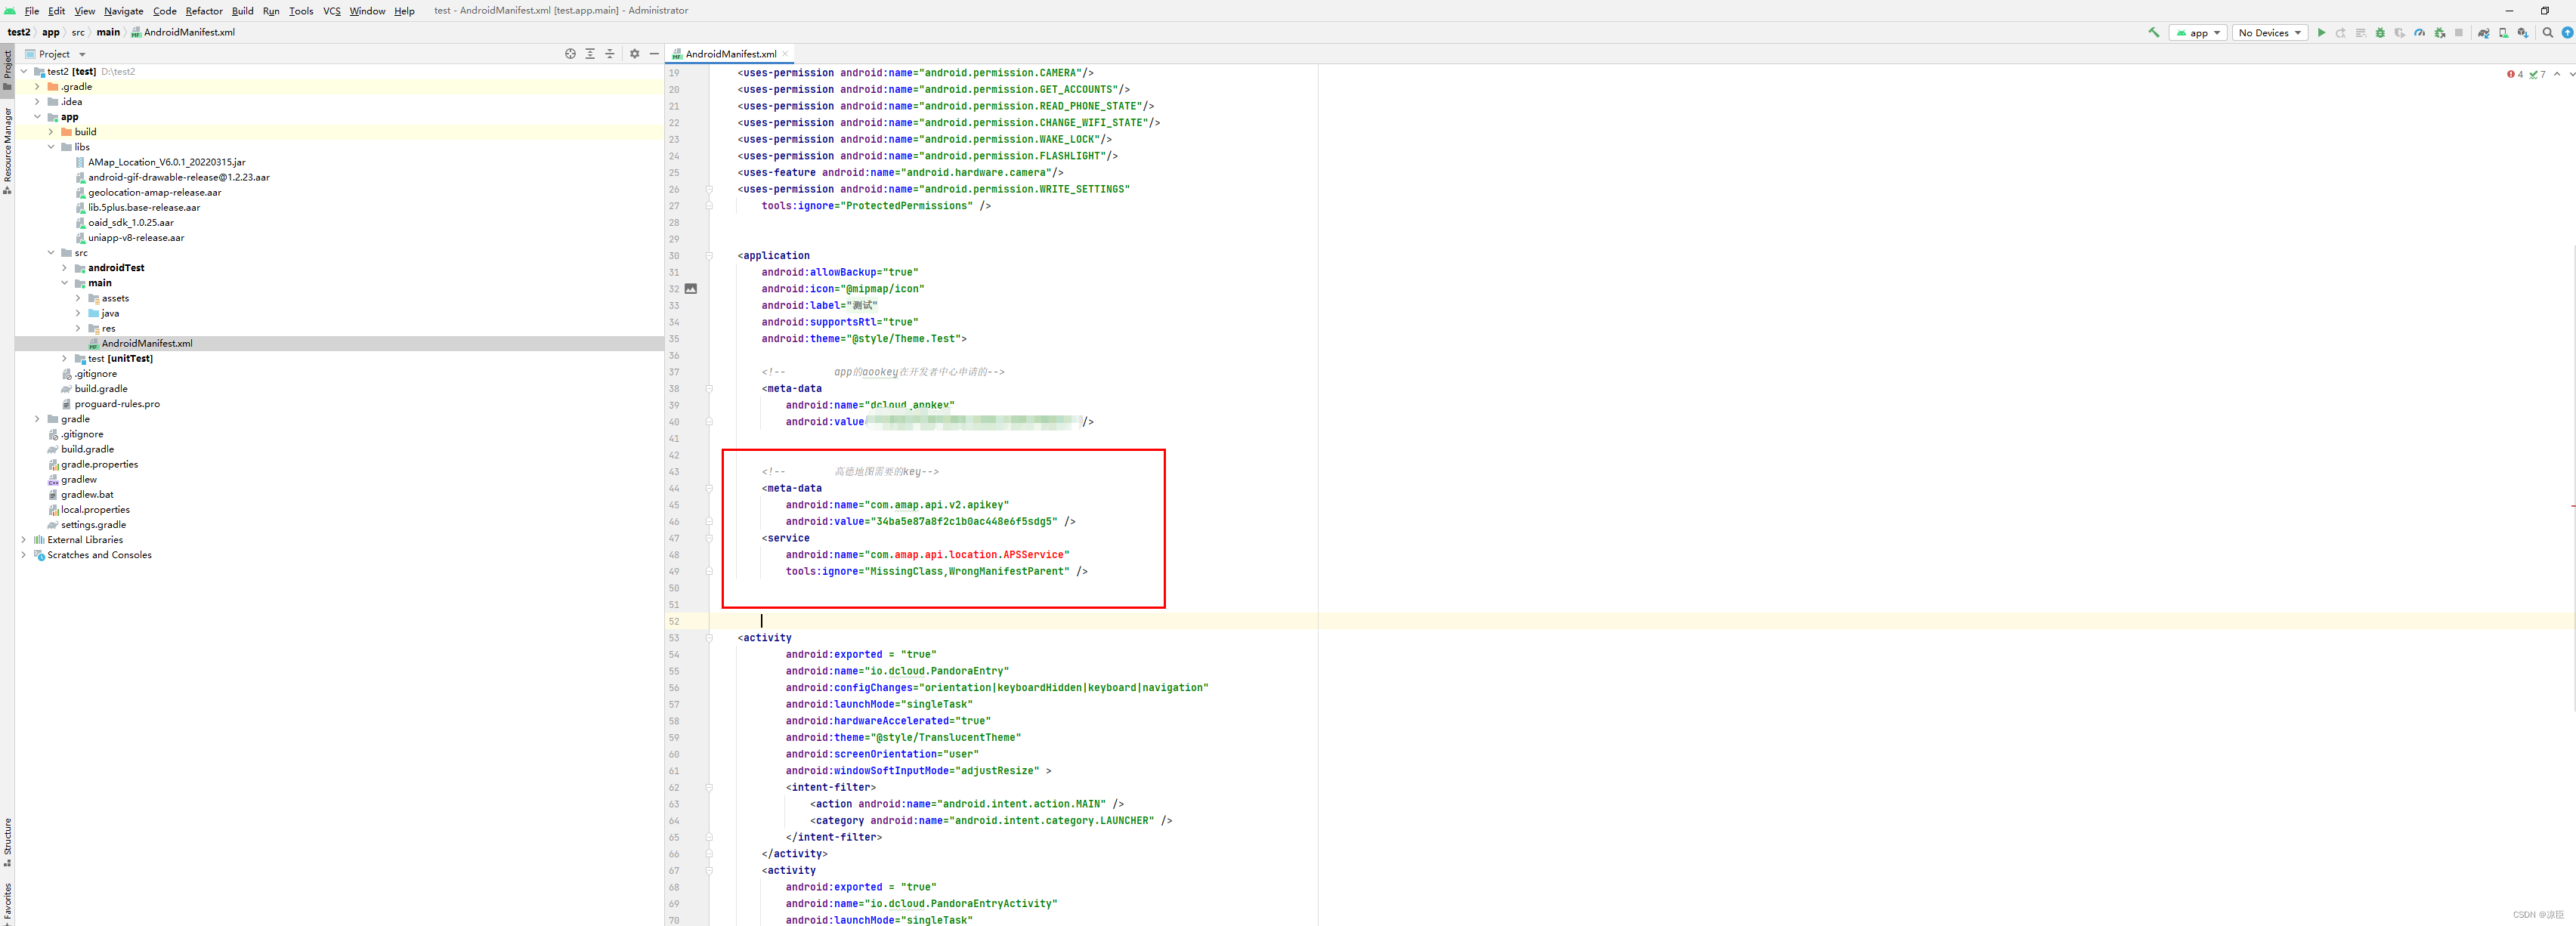This screenshot has width=2576, height=926.
Task: Click the errors count indicator
Action: [2514, 74]
